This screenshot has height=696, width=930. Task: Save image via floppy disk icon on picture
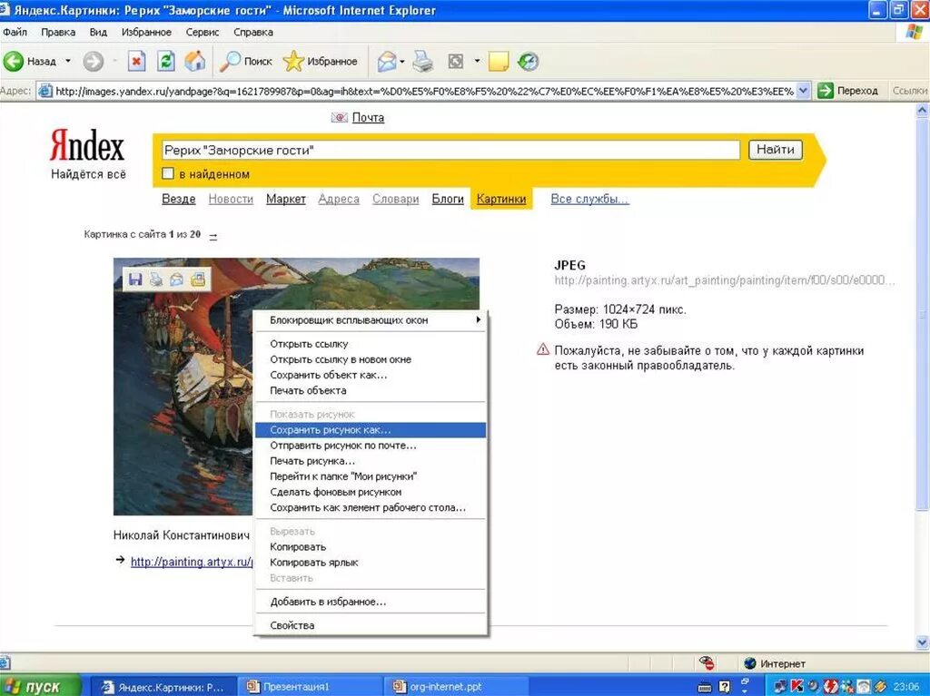[136, 279]
